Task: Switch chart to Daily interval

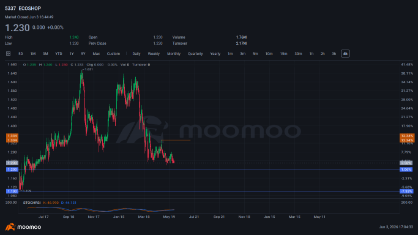Action: coord(136,54)
